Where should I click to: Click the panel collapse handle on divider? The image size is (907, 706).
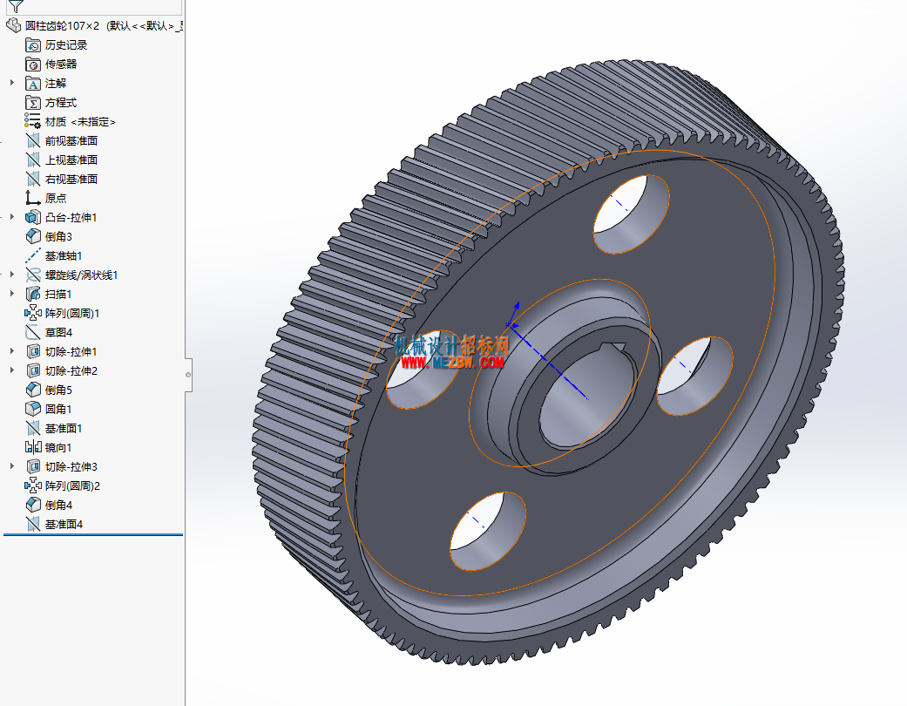click(x=188, y=375)
